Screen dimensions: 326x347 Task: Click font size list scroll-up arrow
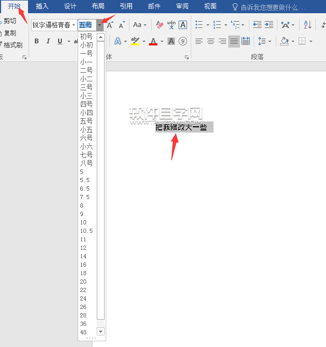pyautogui.click(x=101, y=37)
